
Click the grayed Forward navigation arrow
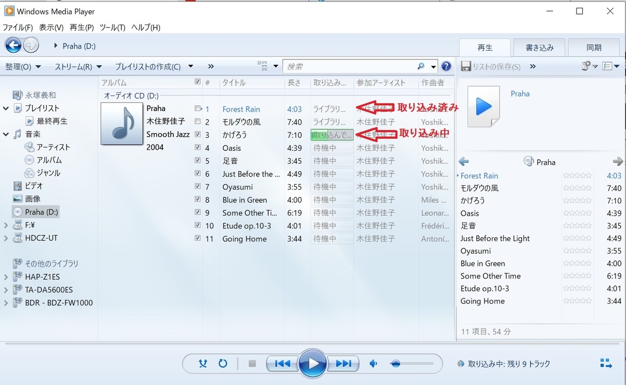click(x=31, y=45)
